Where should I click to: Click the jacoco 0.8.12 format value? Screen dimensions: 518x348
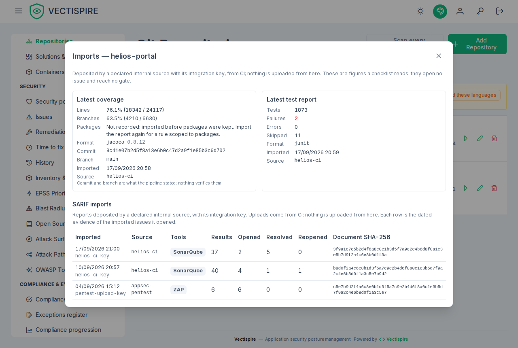tap(126, 142)
